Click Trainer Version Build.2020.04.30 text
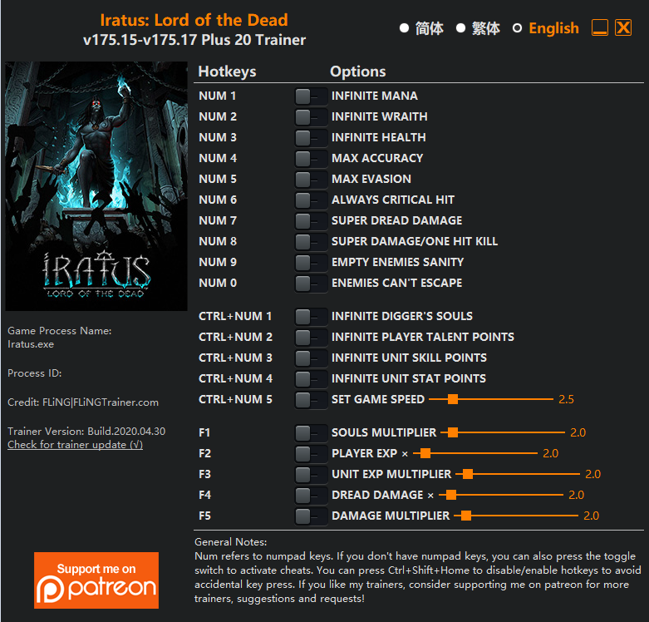This screenshot has height=622, width=649. pyautogui.click(x=86, y=432)
